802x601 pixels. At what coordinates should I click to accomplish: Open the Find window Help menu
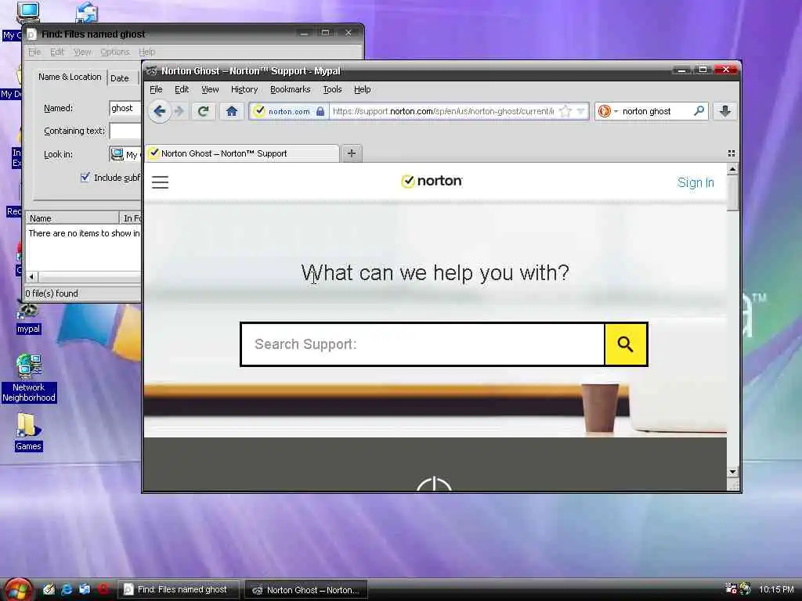pyautogui.click(x=146, y=52)
